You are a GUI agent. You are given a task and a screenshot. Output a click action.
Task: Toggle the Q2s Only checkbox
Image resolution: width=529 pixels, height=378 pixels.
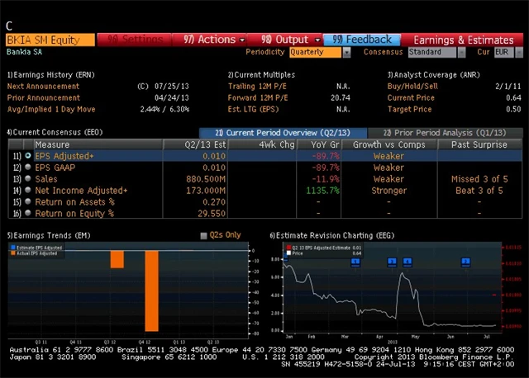(203, 235)
